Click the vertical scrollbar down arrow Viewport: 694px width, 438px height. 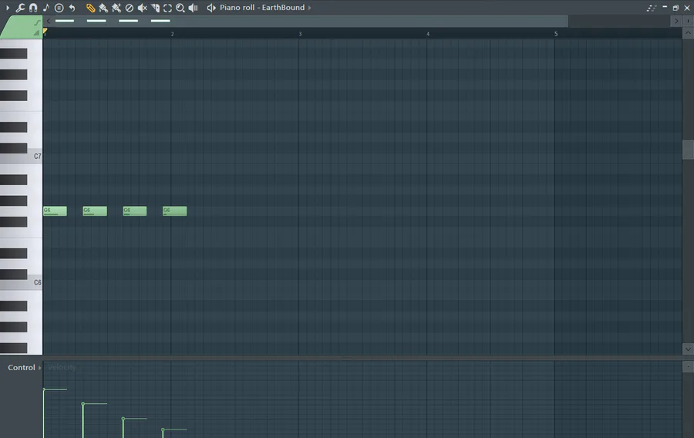tap(688, 349)
